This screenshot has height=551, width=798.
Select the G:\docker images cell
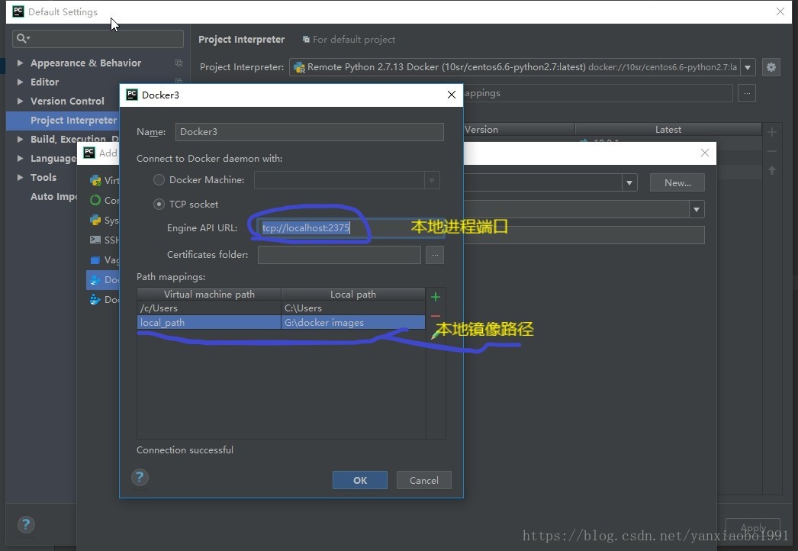tap(353, 322)
